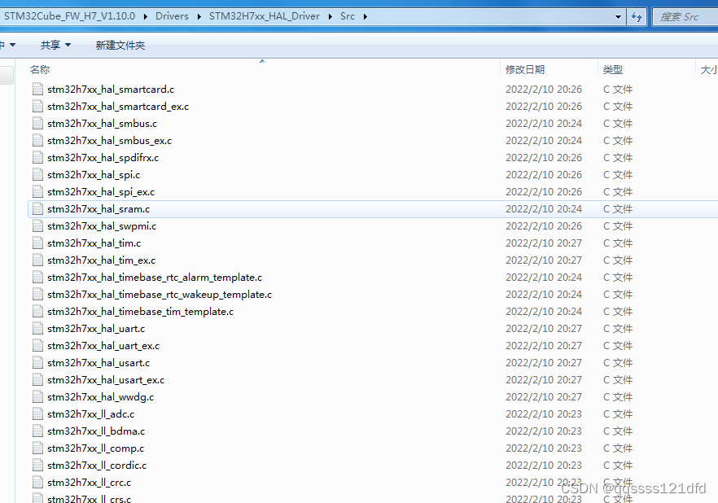This screenshot has width=718, height=503.
Task: Click file icon of stm32h7xx_hal_uart.c
Action: [38, 328]
